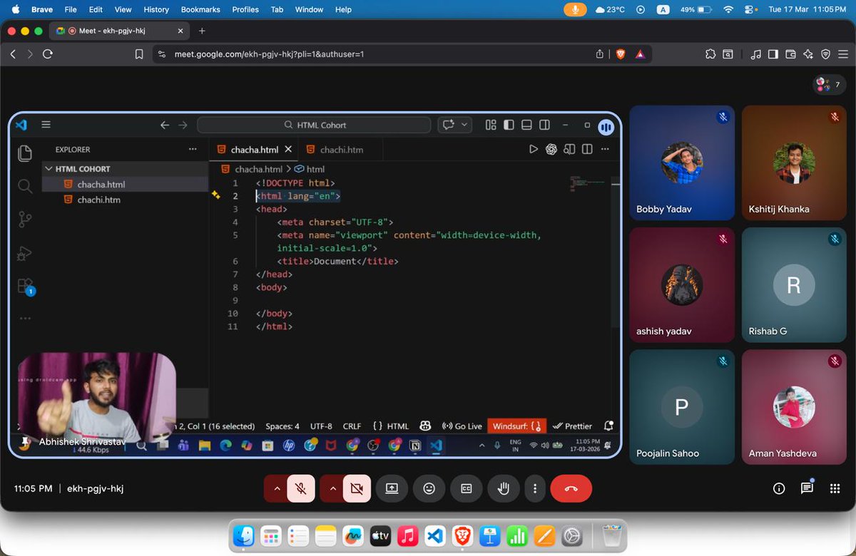Open the Brave extensions puzzle icon
Screen dimensions: 856x556
click(710, 54)
